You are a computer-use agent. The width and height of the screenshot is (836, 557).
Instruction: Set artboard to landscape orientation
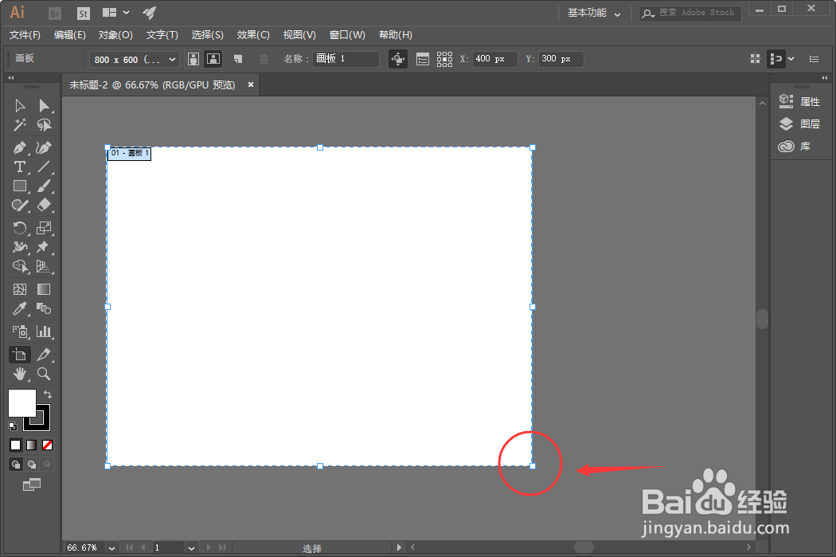pos(213,59)
